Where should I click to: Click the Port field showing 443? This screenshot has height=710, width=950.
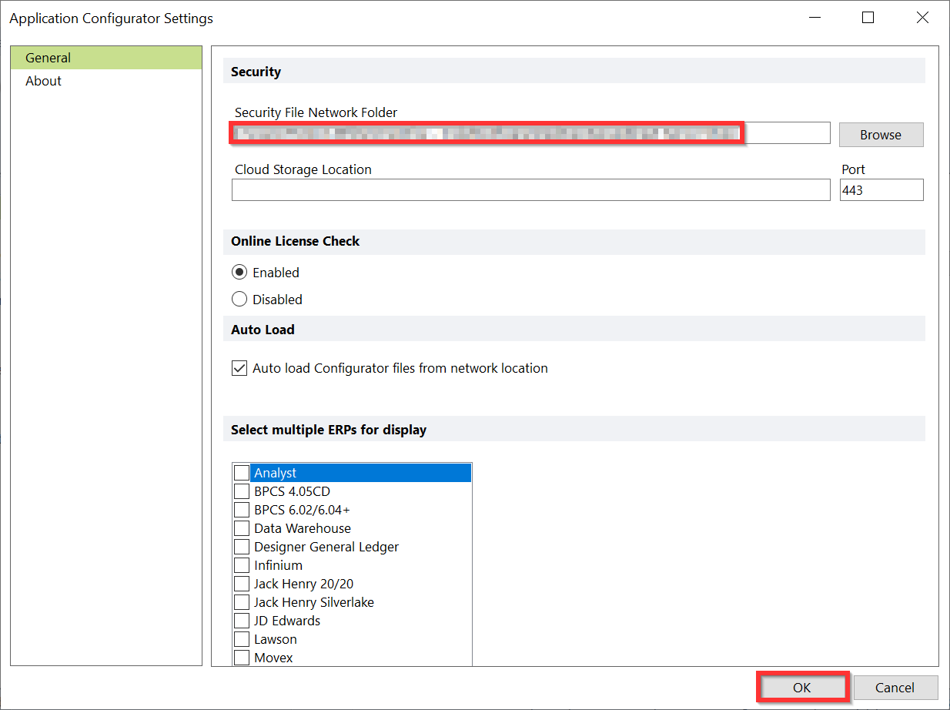coord(881,190)
